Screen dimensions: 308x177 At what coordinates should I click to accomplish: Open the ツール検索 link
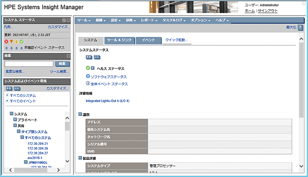[x=59, y=72]
